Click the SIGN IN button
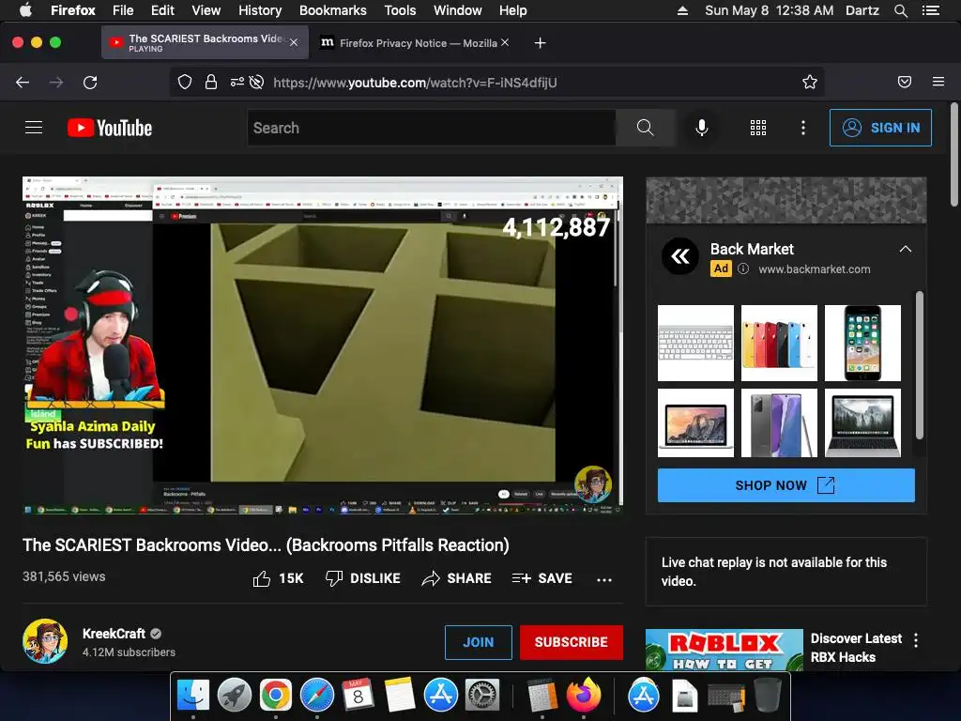961x721 pixels. coord(880,128)
